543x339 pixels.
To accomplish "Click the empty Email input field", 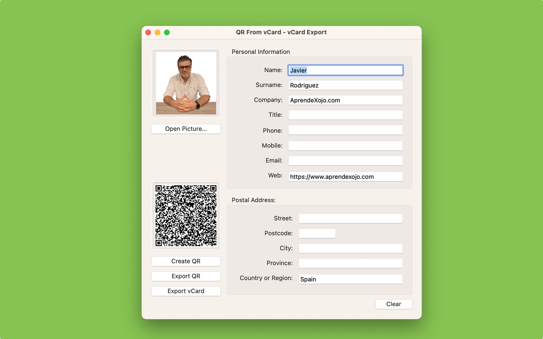I will pos(345,161).
